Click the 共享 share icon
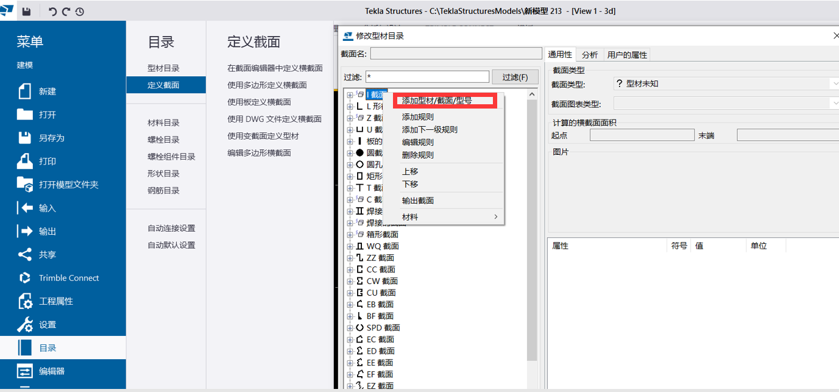 pyautogui.click(x=25, y=254)
